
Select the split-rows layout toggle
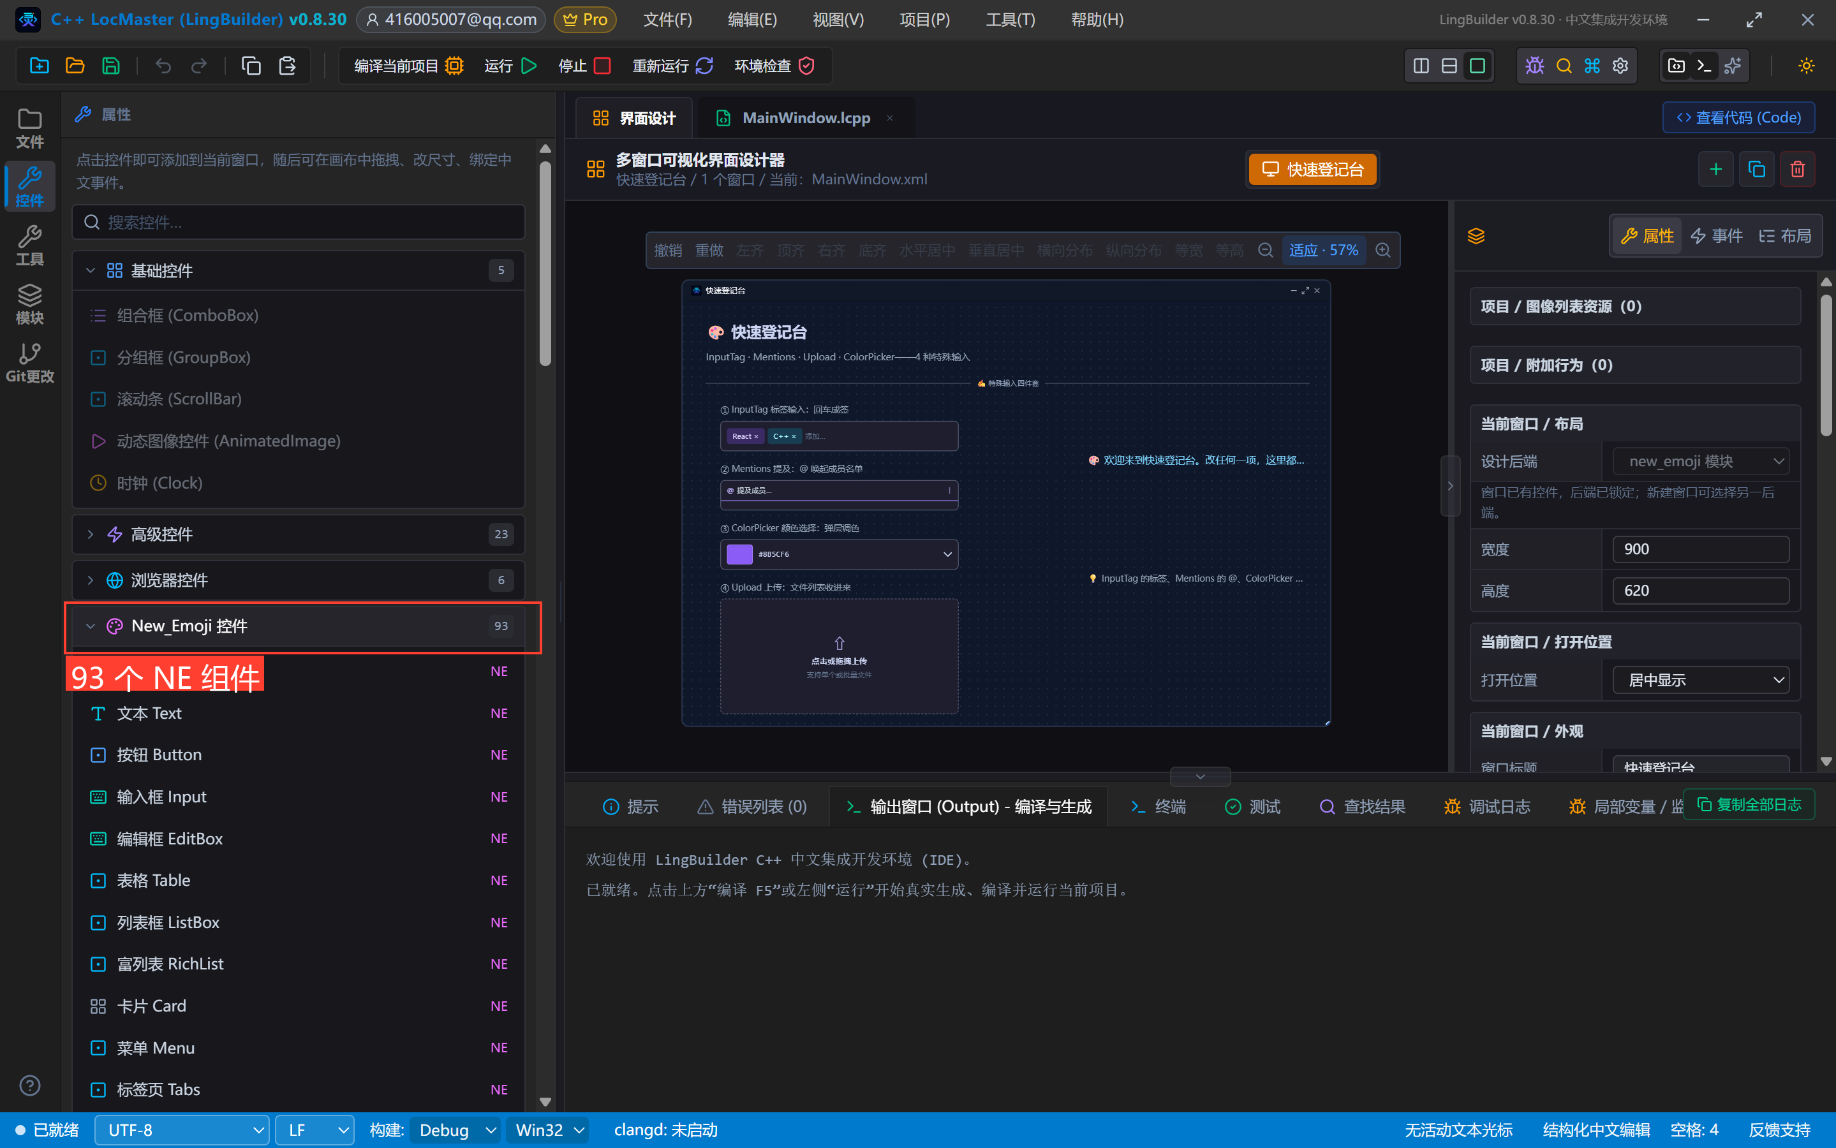pos(1449,66)
